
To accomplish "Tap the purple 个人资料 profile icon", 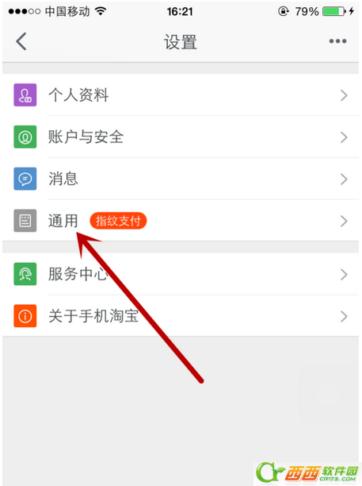I will click(x=25, y=94).
